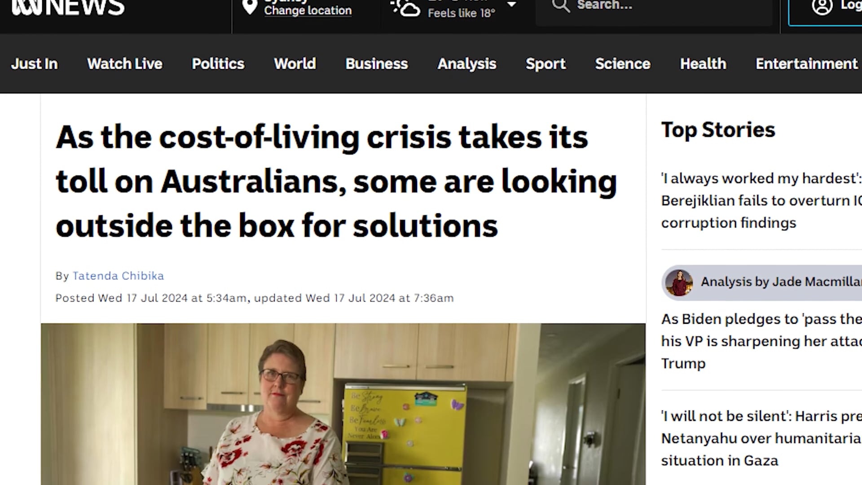Expand the weather dropdown arrow

pyautogui.click(x=511, y=5)
